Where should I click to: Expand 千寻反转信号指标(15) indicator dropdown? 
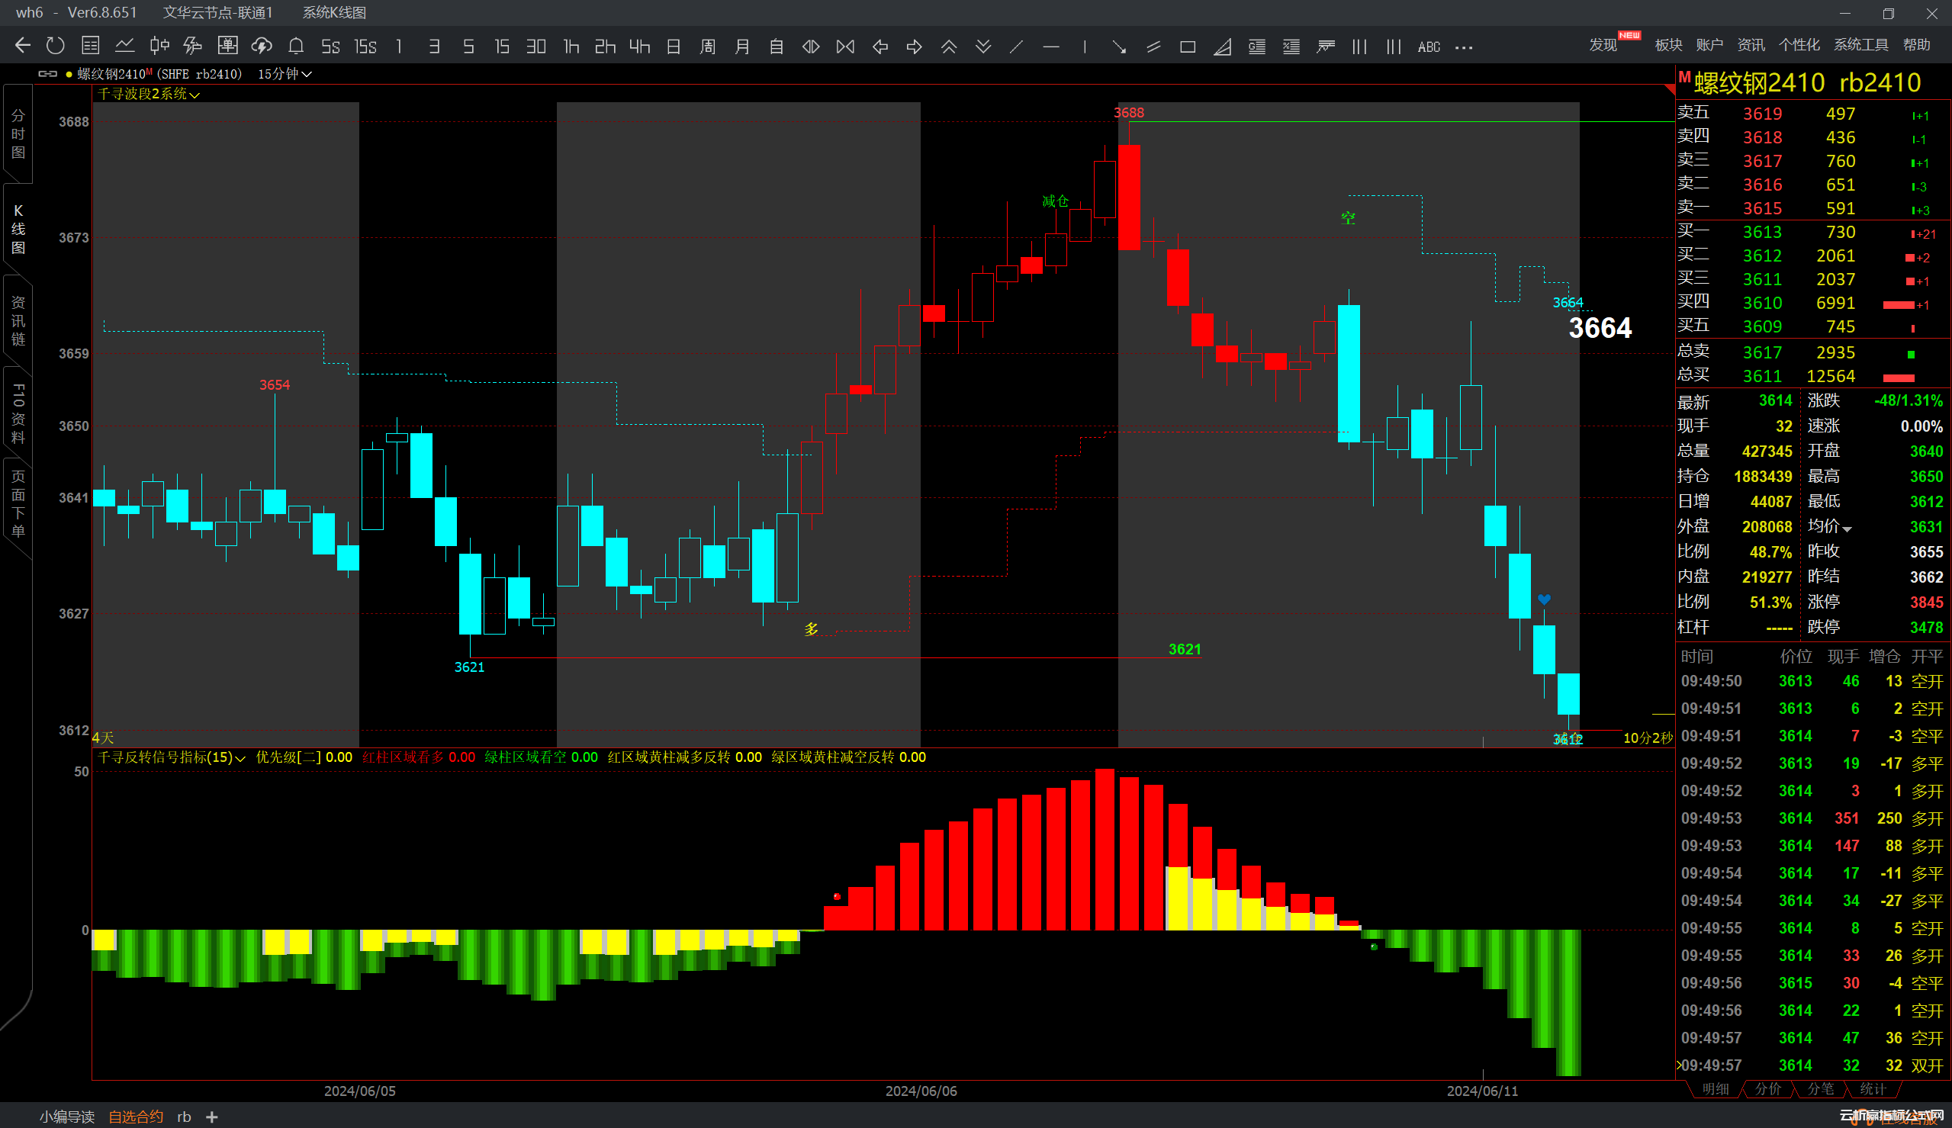171,757
